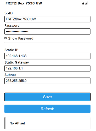
Task: Click the Subnet label
Action: (x=10, y=75)
